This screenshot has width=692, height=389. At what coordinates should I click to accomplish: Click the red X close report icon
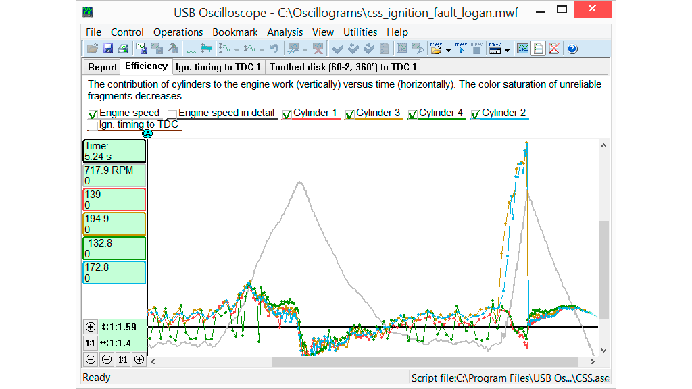pyautogui.click(x=554, y=49)
